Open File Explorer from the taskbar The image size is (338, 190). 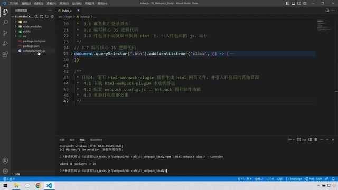16,185
